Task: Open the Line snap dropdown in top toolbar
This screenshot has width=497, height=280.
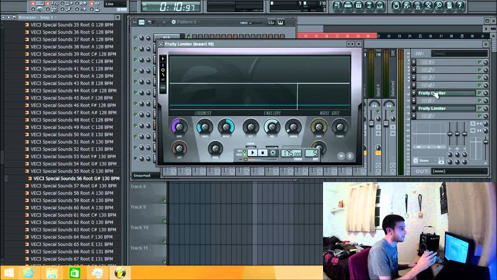Action: (115, 4)
